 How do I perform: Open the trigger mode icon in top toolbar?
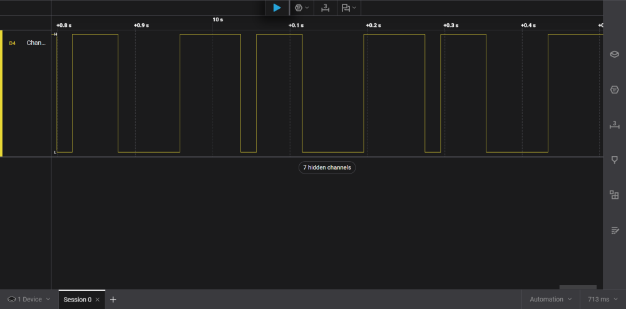click(x=298, y=8)
